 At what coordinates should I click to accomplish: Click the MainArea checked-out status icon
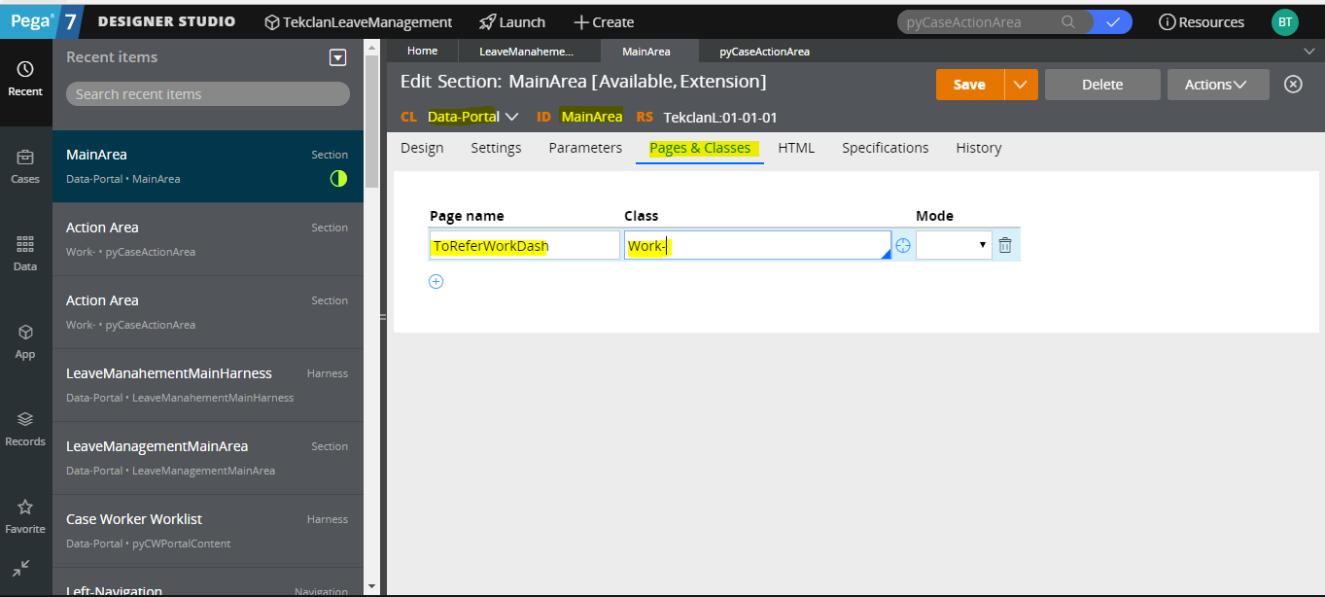coord(338,179)
